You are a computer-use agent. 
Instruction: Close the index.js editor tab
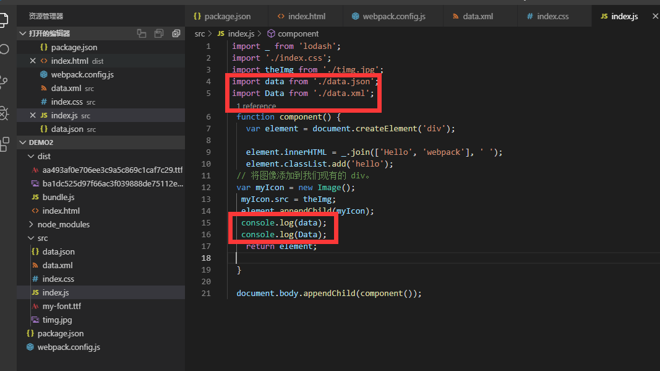coord(655,16)
